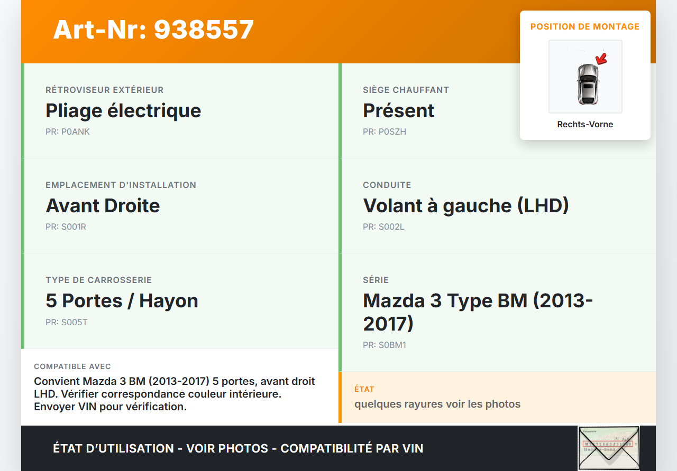Image resolution: width=677 pixels, height=471 pixels.
Task: Click the POSITION DE MONTAGE title
Action: [585, 26]
